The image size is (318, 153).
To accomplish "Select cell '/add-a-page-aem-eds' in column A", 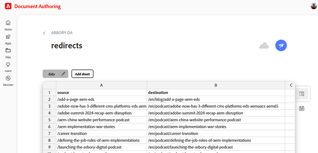I will [101, 99].
